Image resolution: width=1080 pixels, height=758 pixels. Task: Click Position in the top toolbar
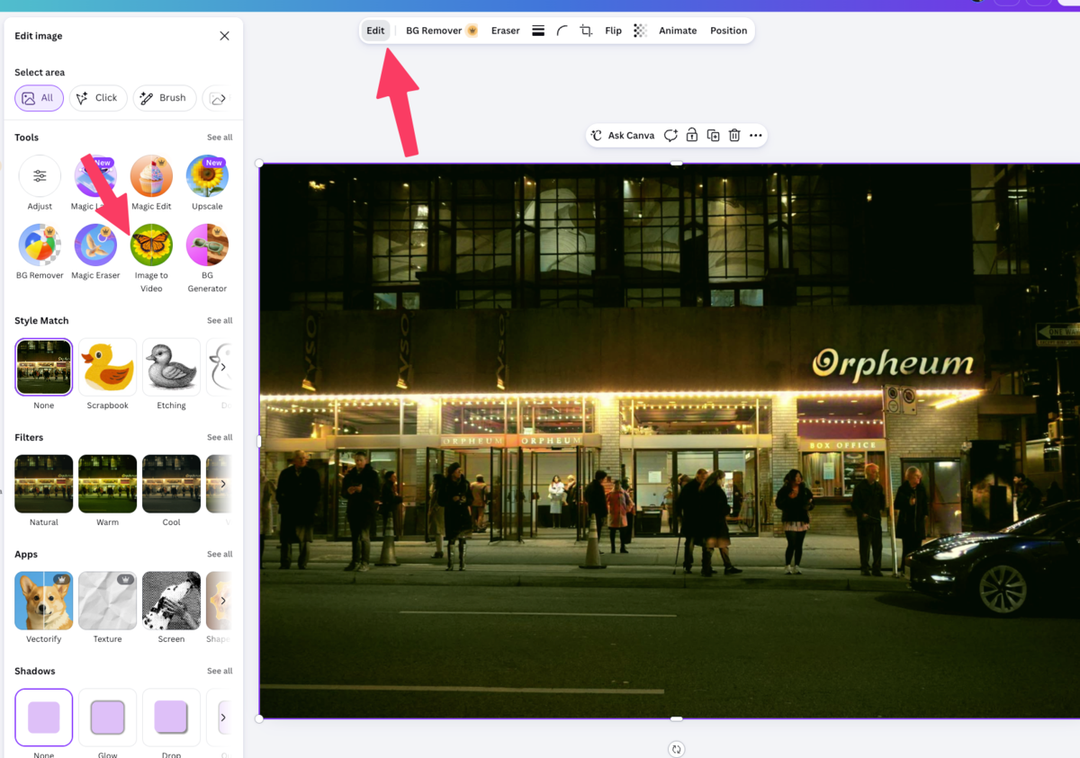(728, 31)
